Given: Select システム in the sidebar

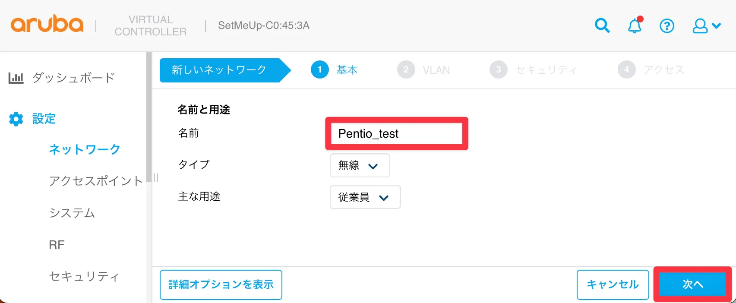Looking at the screenshot, I should [x=72, y=213].
